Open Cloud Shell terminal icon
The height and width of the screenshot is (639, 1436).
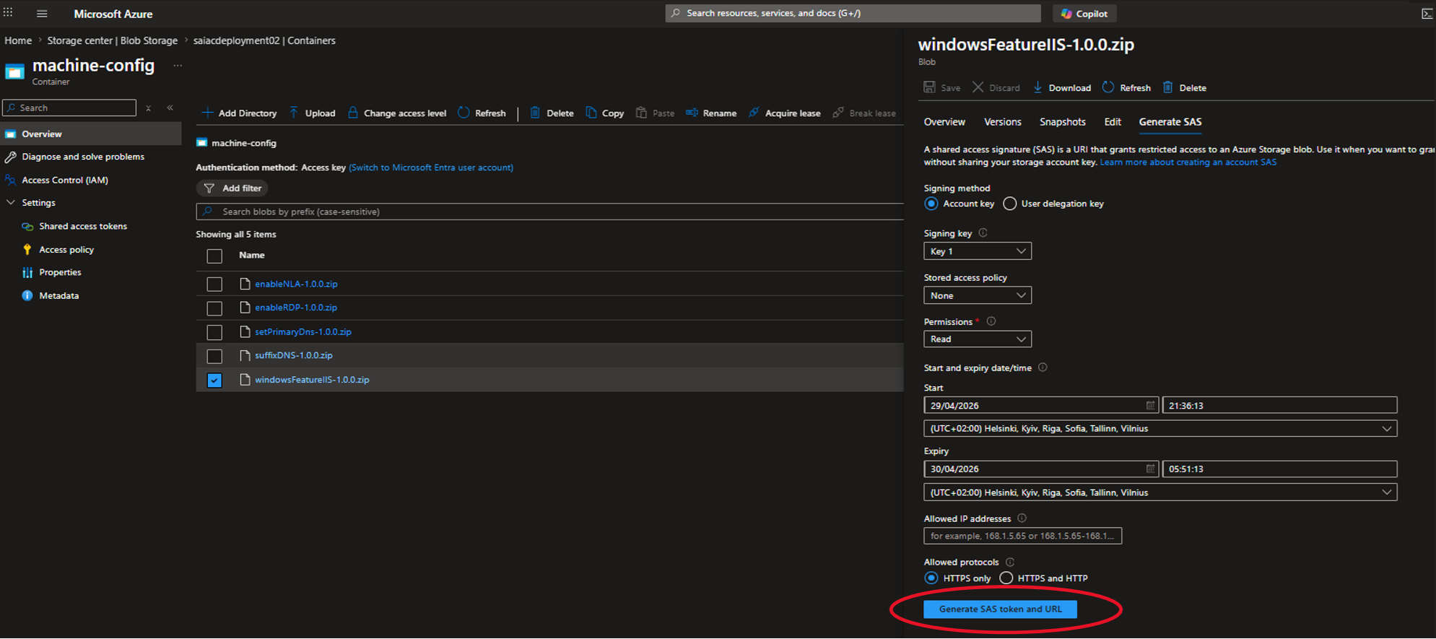1427,14
